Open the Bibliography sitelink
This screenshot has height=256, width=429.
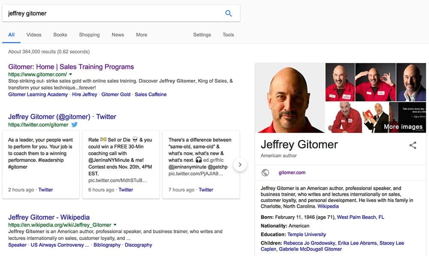[107, 245]
